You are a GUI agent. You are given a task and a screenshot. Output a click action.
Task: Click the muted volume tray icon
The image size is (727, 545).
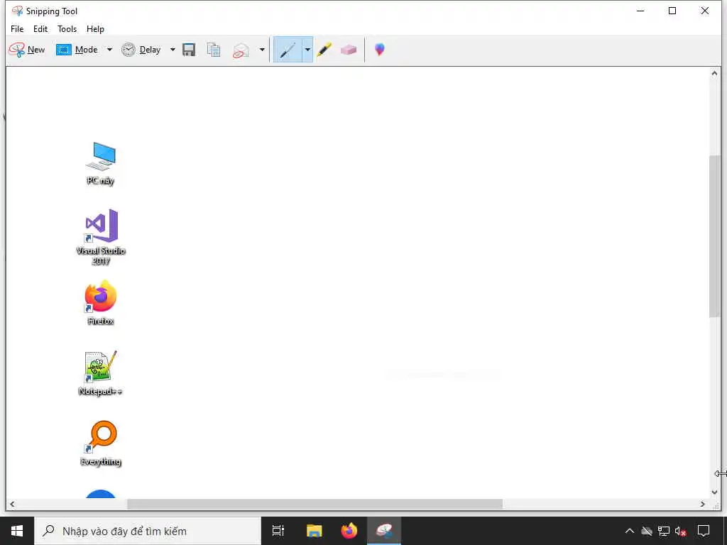point(680,531)
